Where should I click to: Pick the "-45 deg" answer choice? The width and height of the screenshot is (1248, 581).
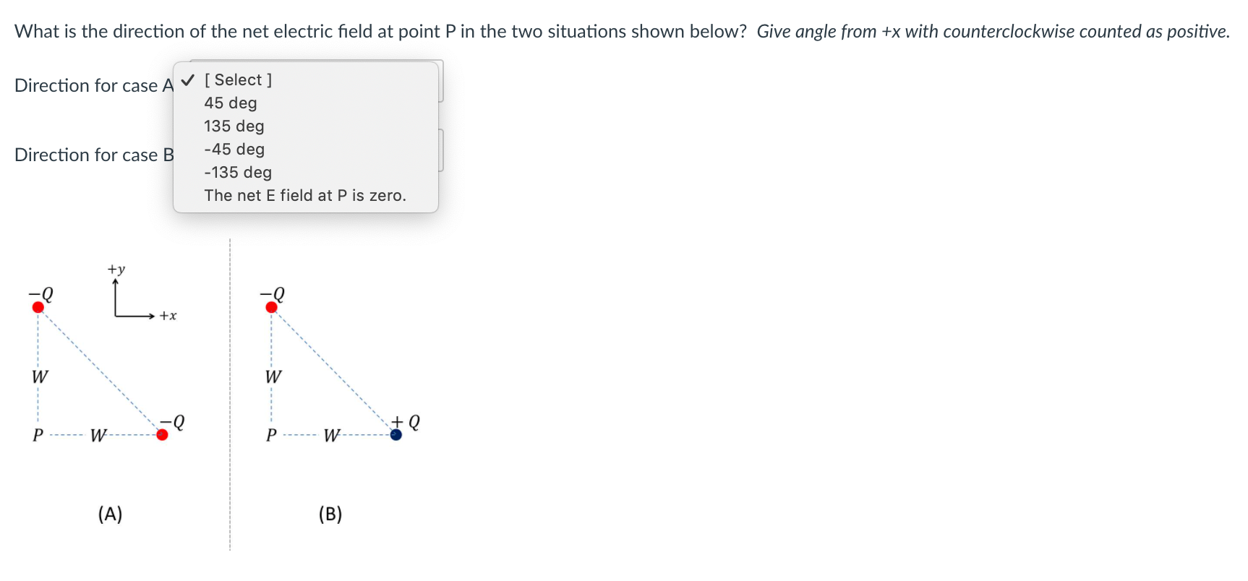click(234, 150)
